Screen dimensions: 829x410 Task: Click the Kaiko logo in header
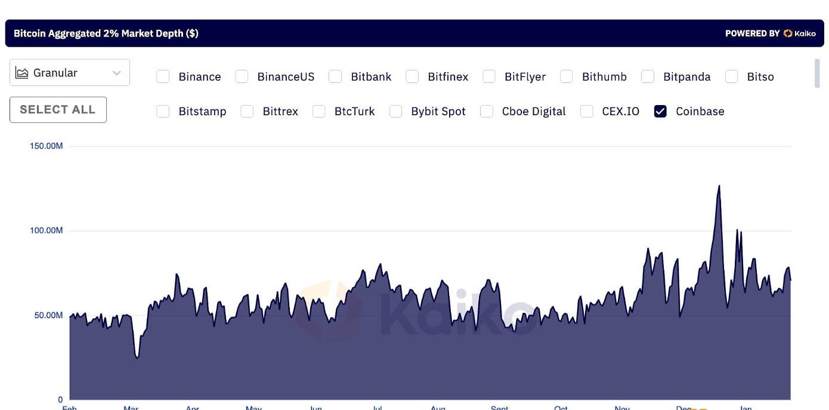pyautogui.click(x=799, y=33)
